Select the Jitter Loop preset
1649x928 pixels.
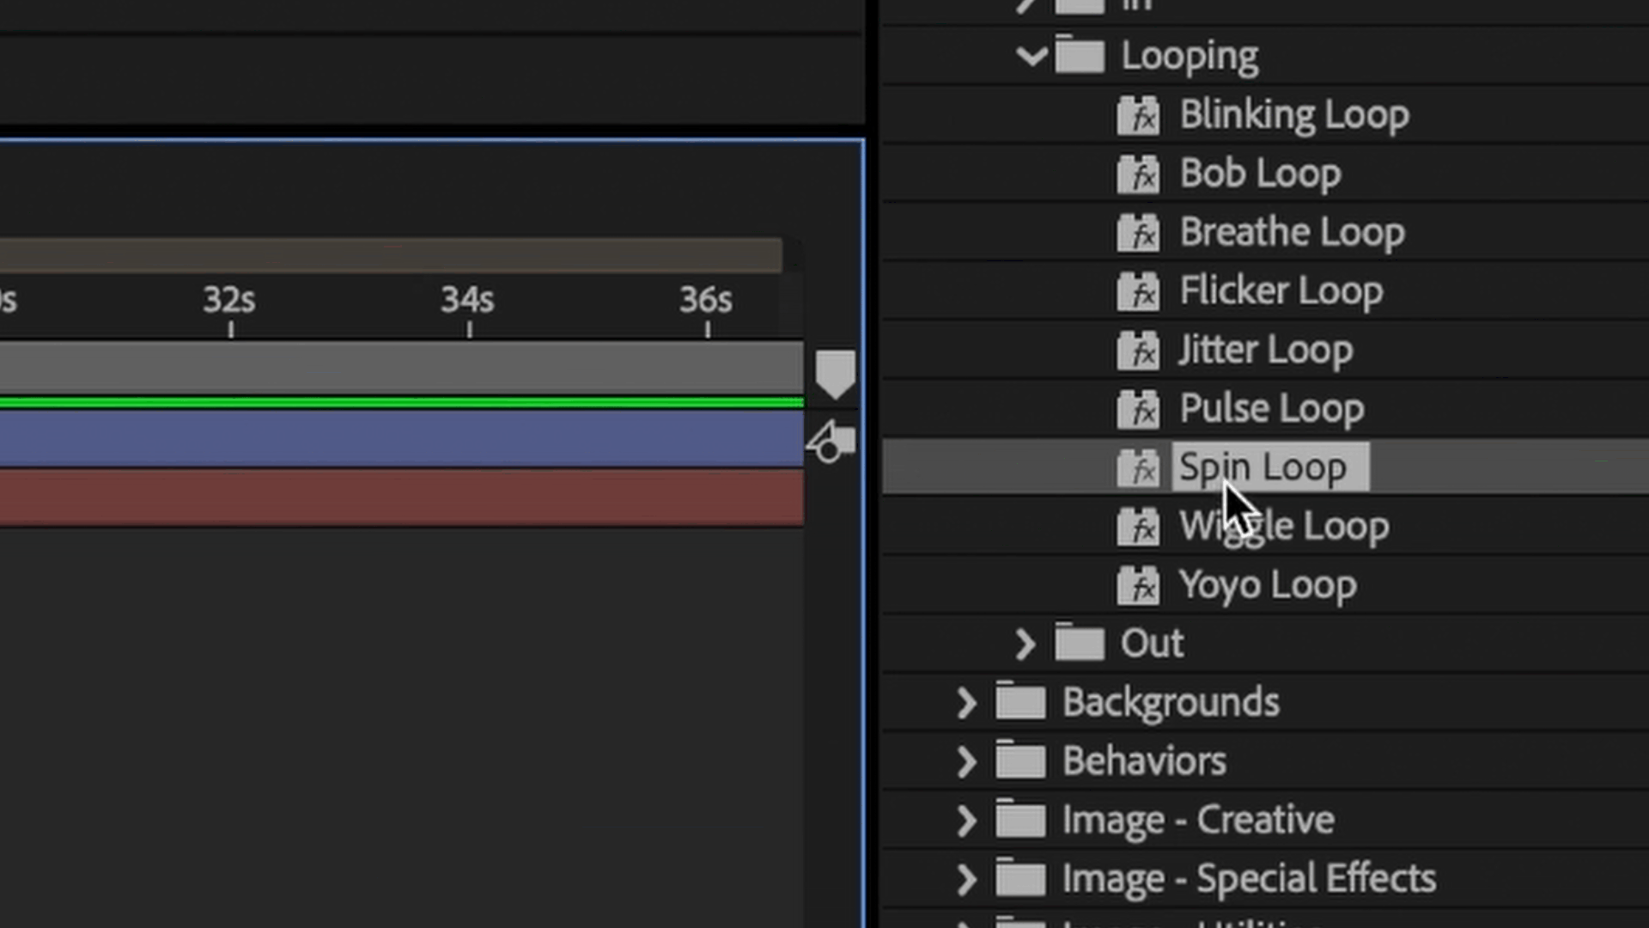coord(1264,349)
